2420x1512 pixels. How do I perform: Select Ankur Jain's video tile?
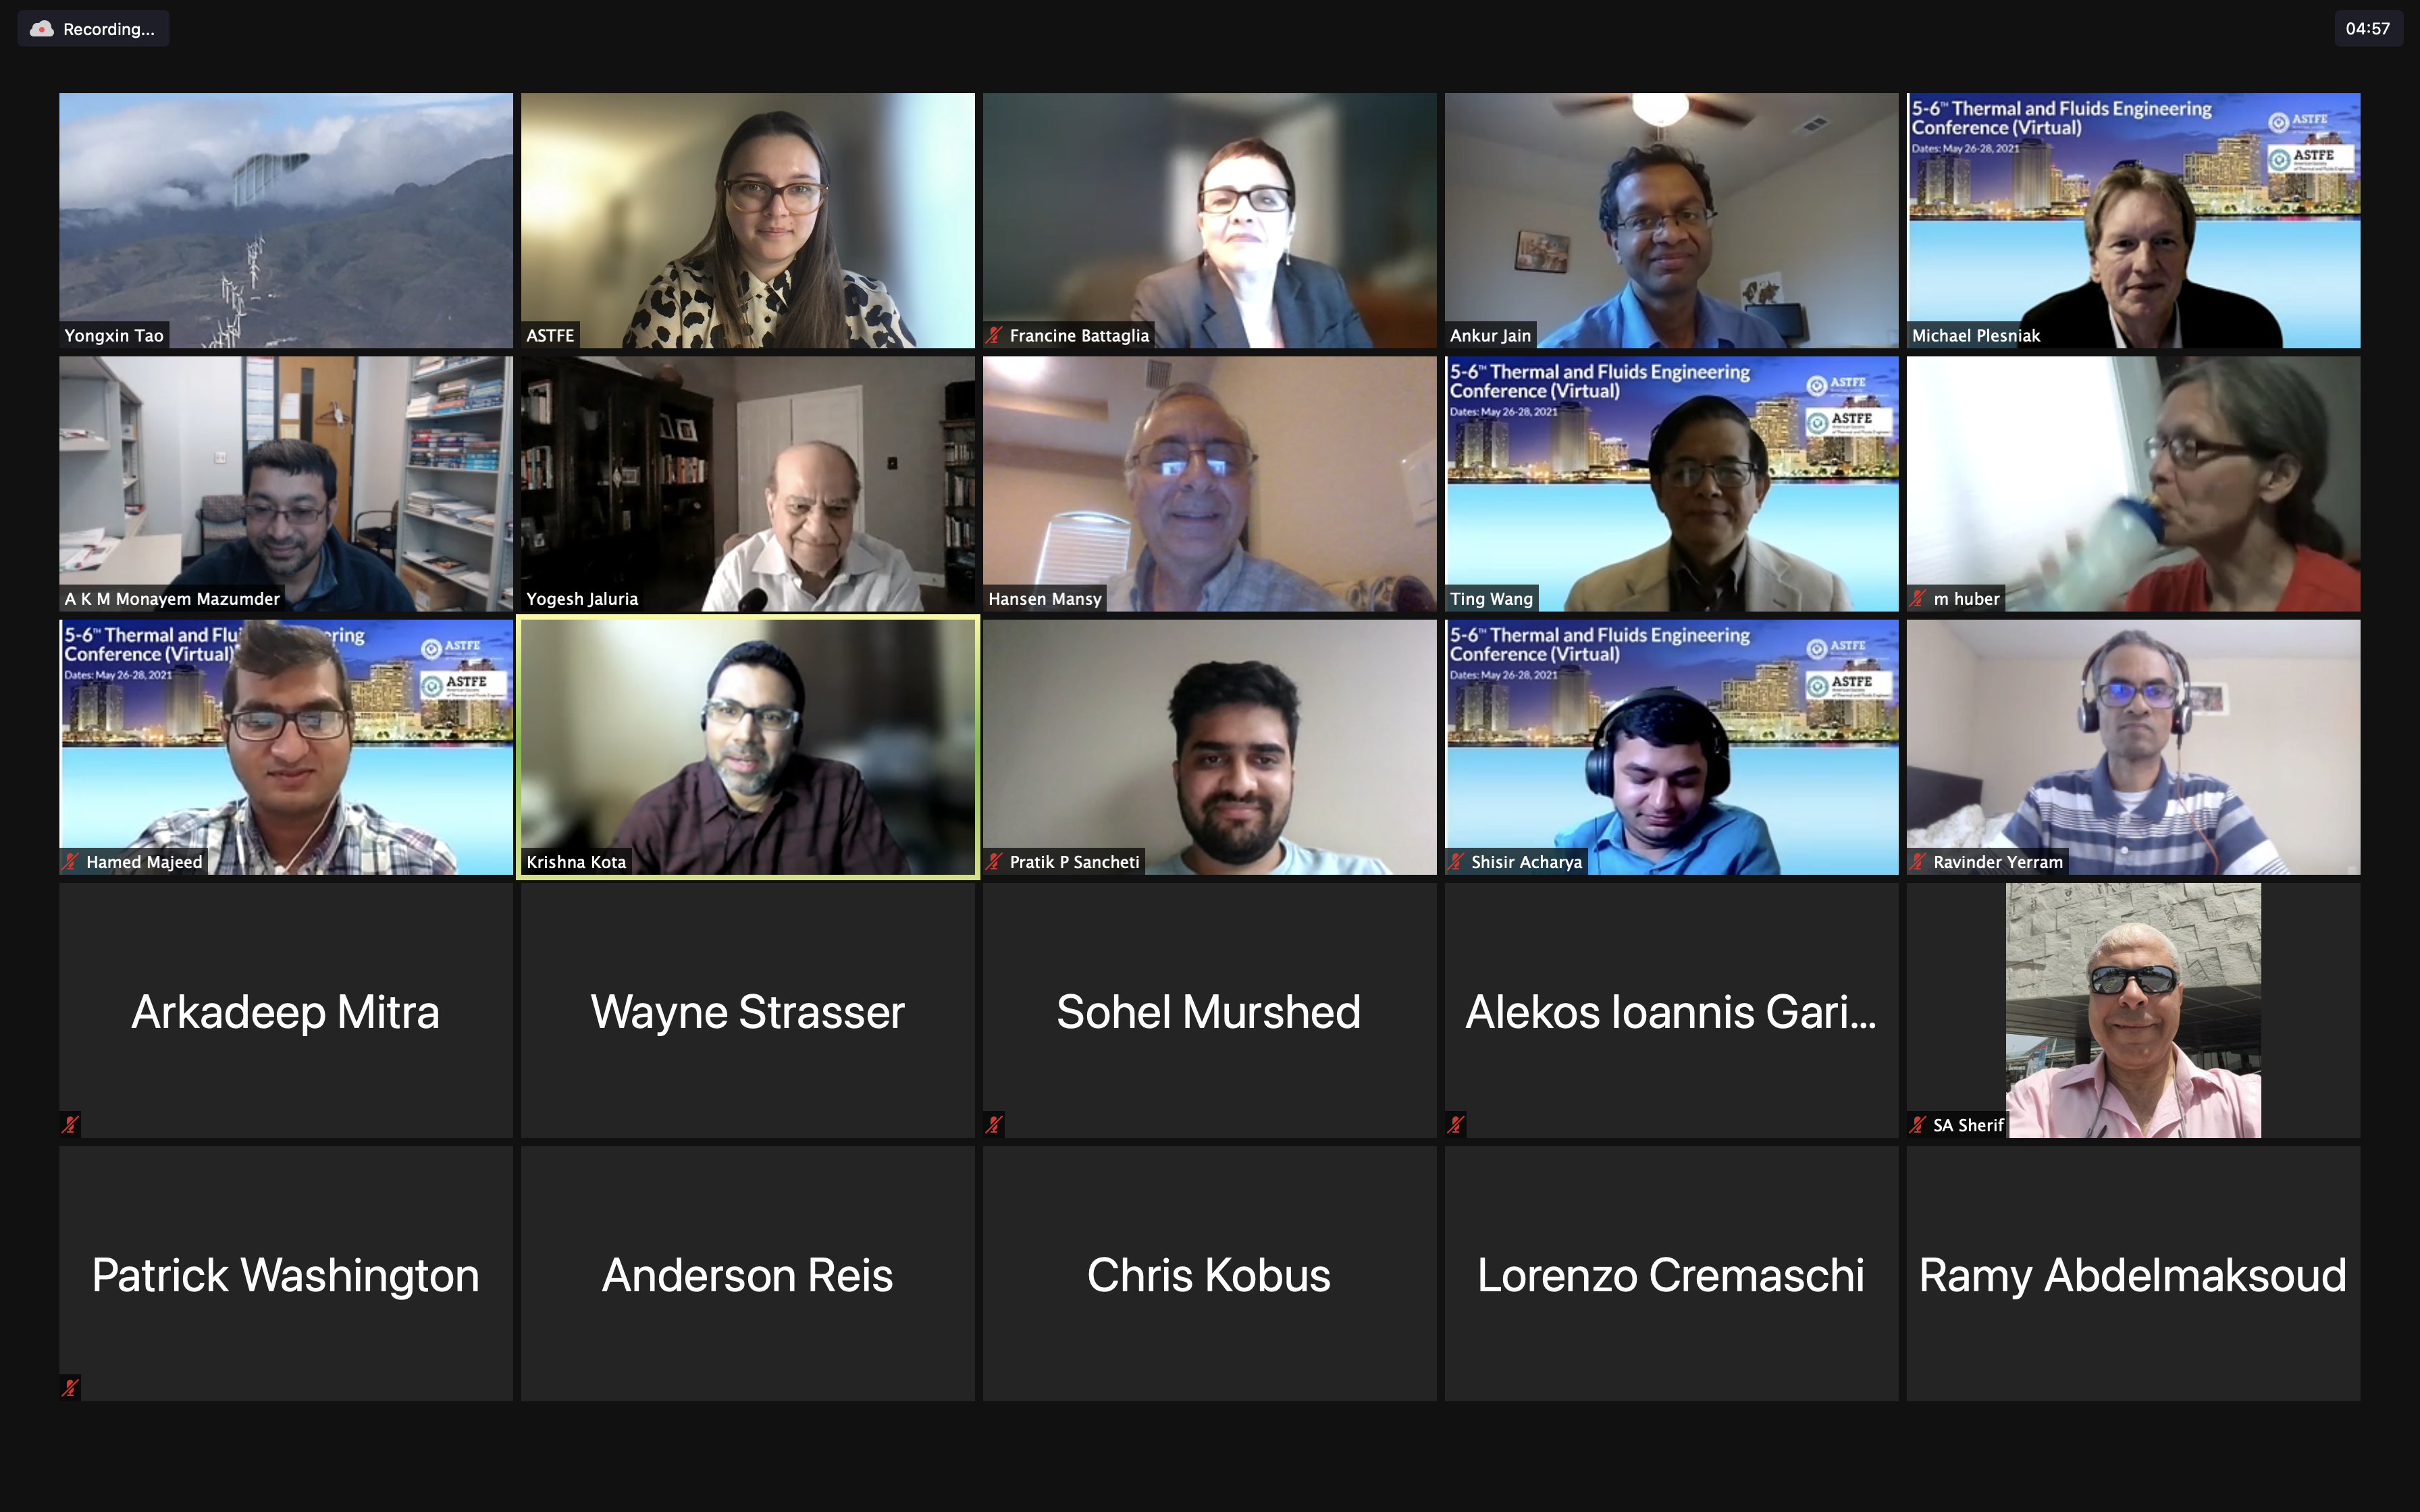click(1671, 221)
